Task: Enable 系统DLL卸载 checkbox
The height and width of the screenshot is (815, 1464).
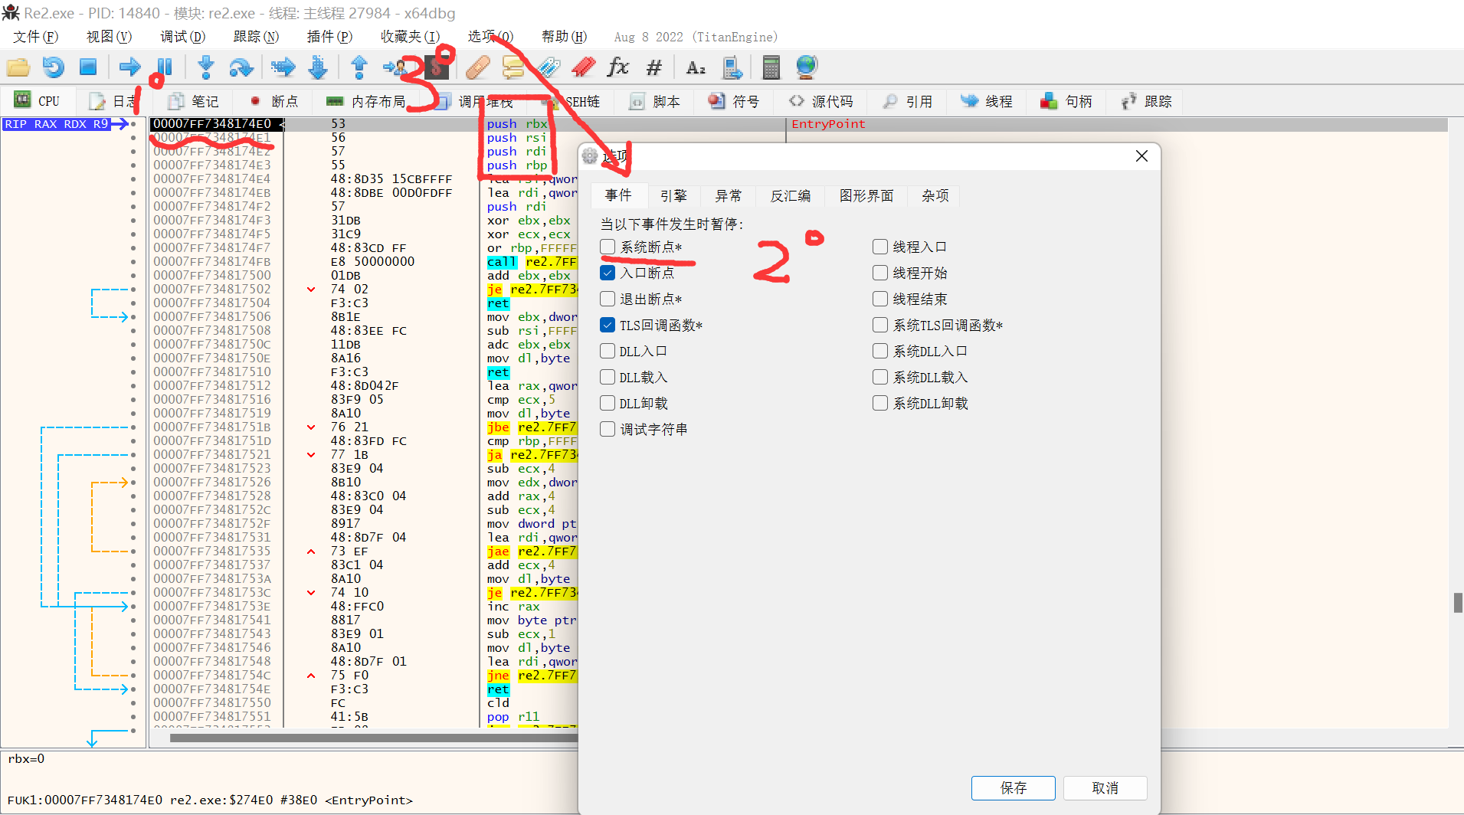Action: point(880,403)
